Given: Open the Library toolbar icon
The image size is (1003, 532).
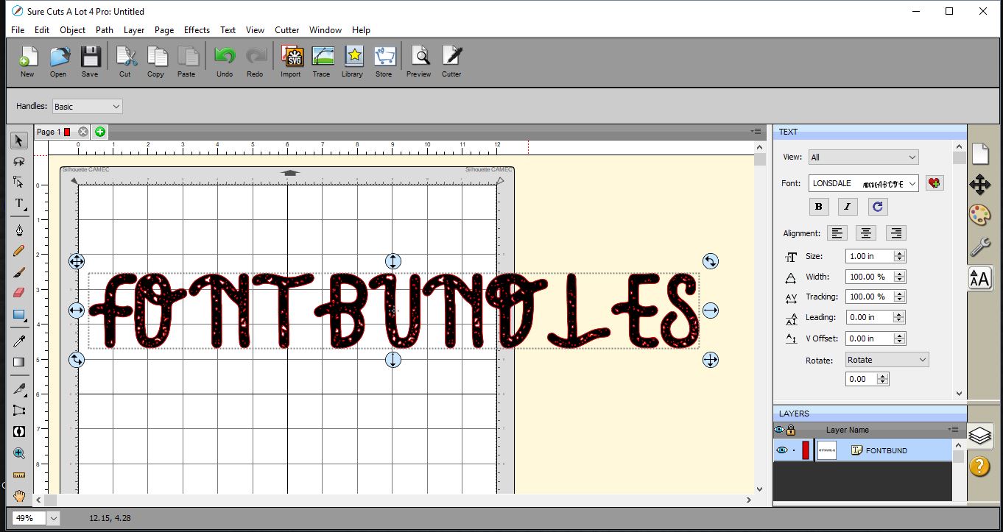Looking at the screenshot, I should click(353, 57).
